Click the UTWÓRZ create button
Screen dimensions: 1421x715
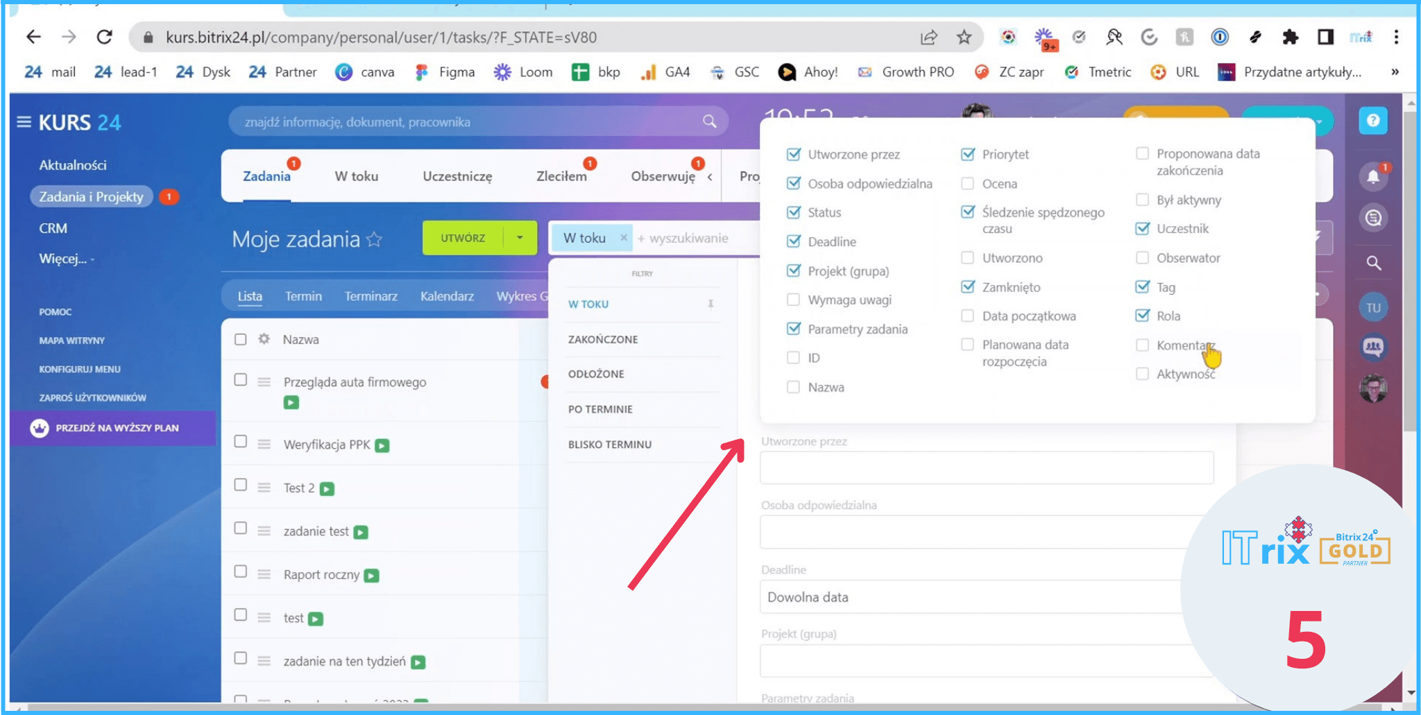463,238
